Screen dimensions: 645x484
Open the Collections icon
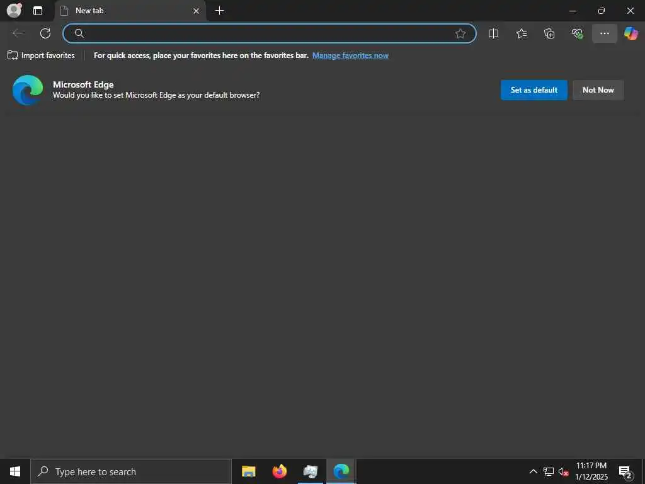tap(549, 33)
